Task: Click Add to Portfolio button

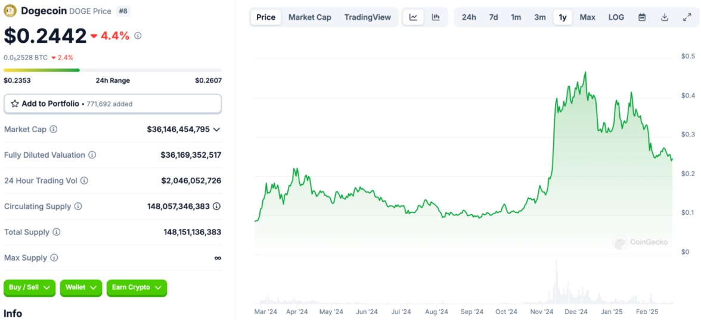Action: click(x=113, y=103)
